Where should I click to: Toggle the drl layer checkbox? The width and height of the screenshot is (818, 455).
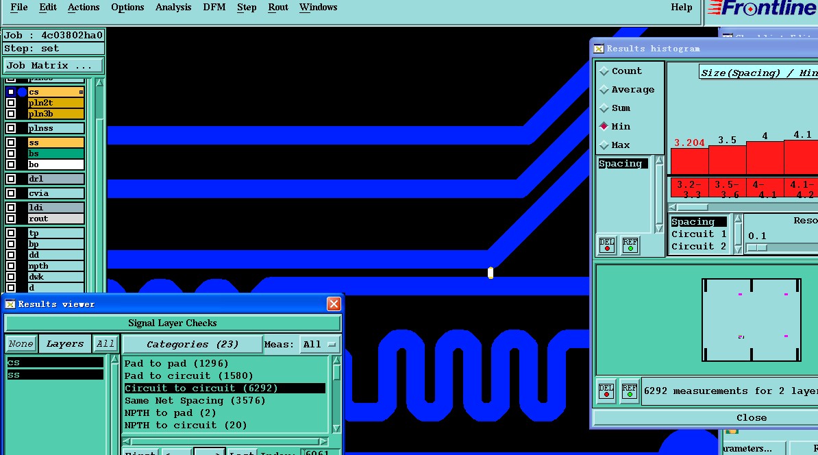pos(10,178)
